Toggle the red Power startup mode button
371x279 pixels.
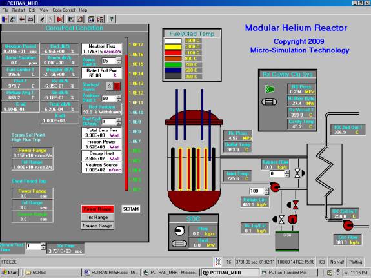(117, 86)
